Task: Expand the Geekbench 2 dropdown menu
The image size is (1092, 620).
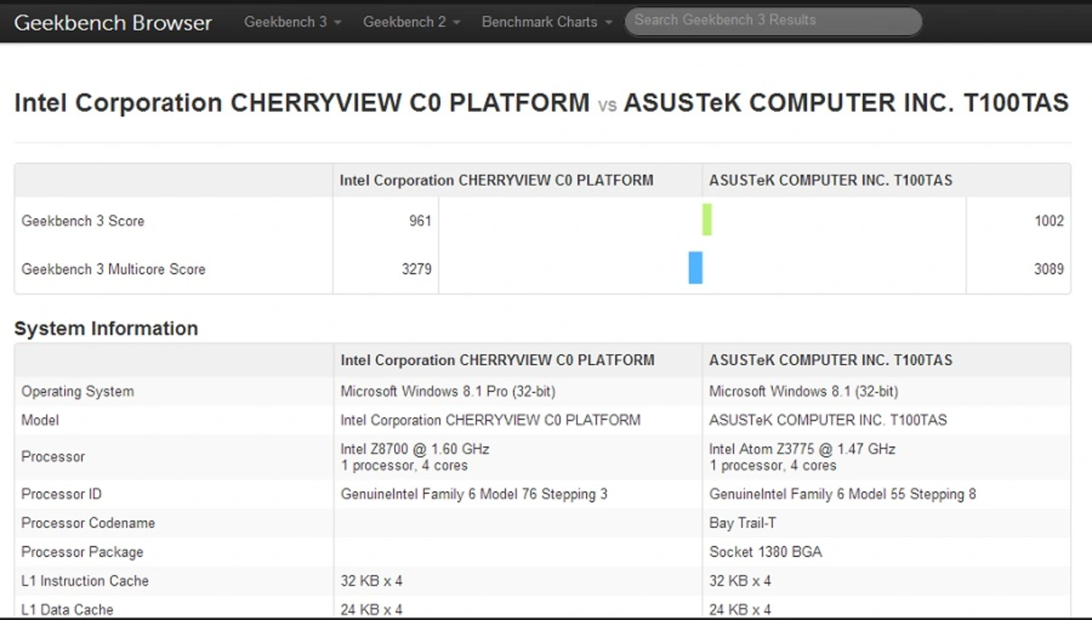Action: tap(412, 22)
